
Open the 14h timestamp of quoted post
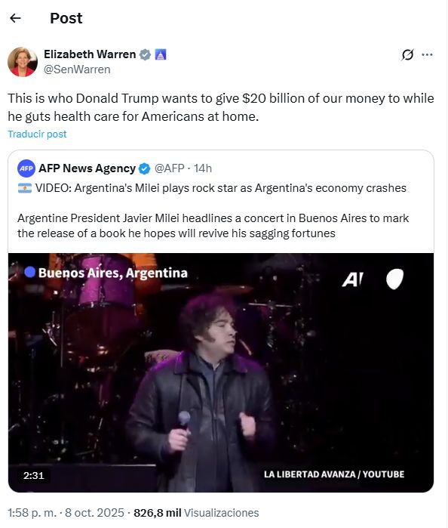pyautogui.click(x=203, y=168)
